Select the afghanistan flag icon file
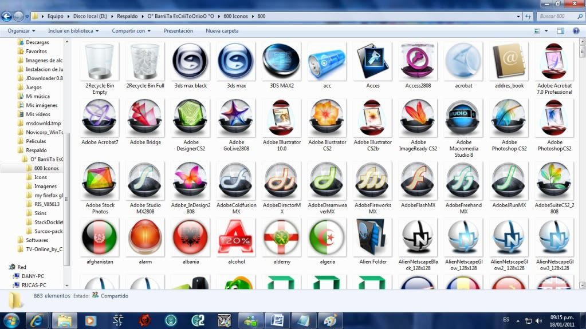586x329 pixels. 100,242
